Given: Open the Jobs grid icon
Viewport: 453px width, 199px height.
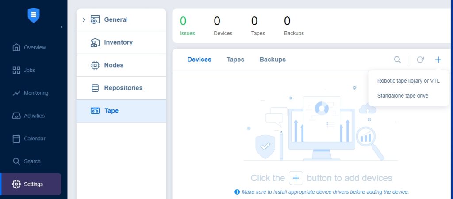Looking at the screenshot, I should coord(16,70).
